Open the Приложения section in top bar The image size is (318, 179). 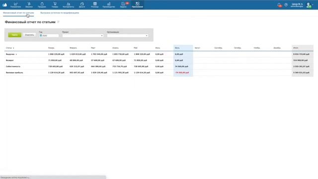137,5
